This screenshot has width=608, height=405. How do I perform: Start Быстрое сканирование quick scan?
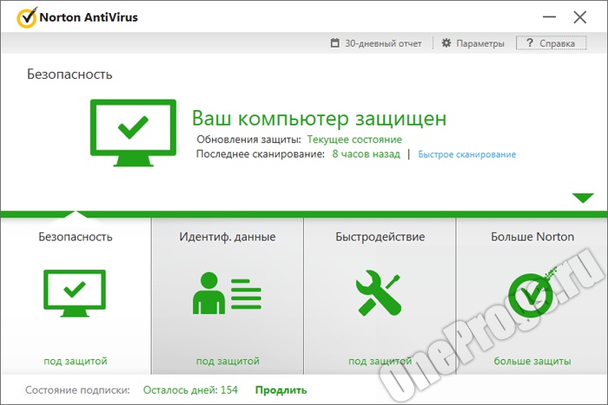467,154
